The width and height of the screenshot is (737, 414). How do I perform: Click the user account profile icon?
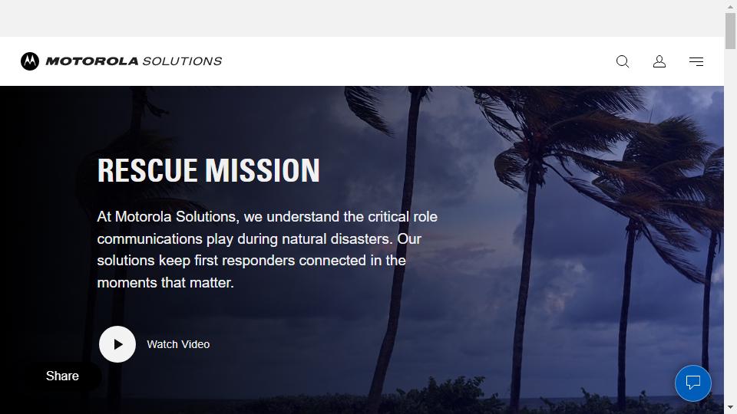click(x=659, y=61)
